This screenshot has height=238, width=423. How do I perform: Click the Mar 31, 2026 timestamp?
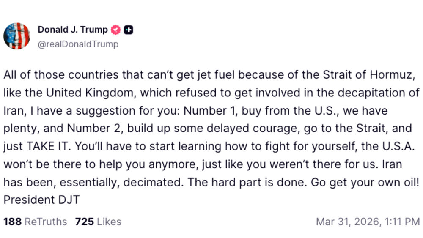[x=367, y=222]
